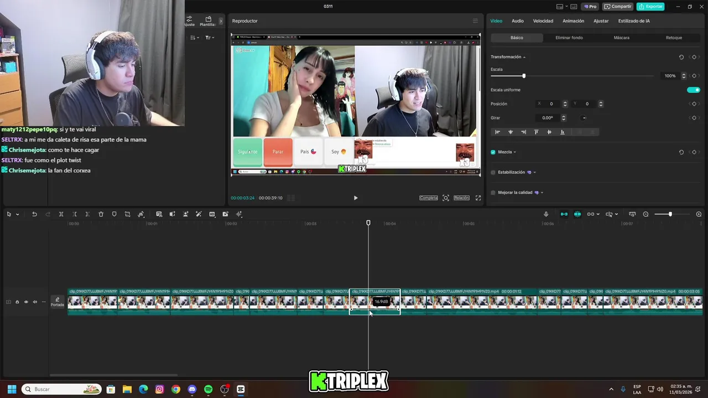Uncheck the Mezcla checkbox
Image resolution: width=708 pixels, height=398 pixels.
tap(493, 152)
